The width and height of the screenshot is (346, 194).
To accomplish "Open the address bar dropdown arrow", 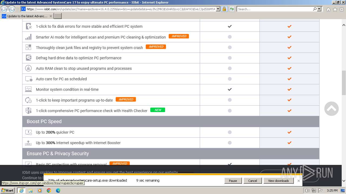I will point(218,9).
